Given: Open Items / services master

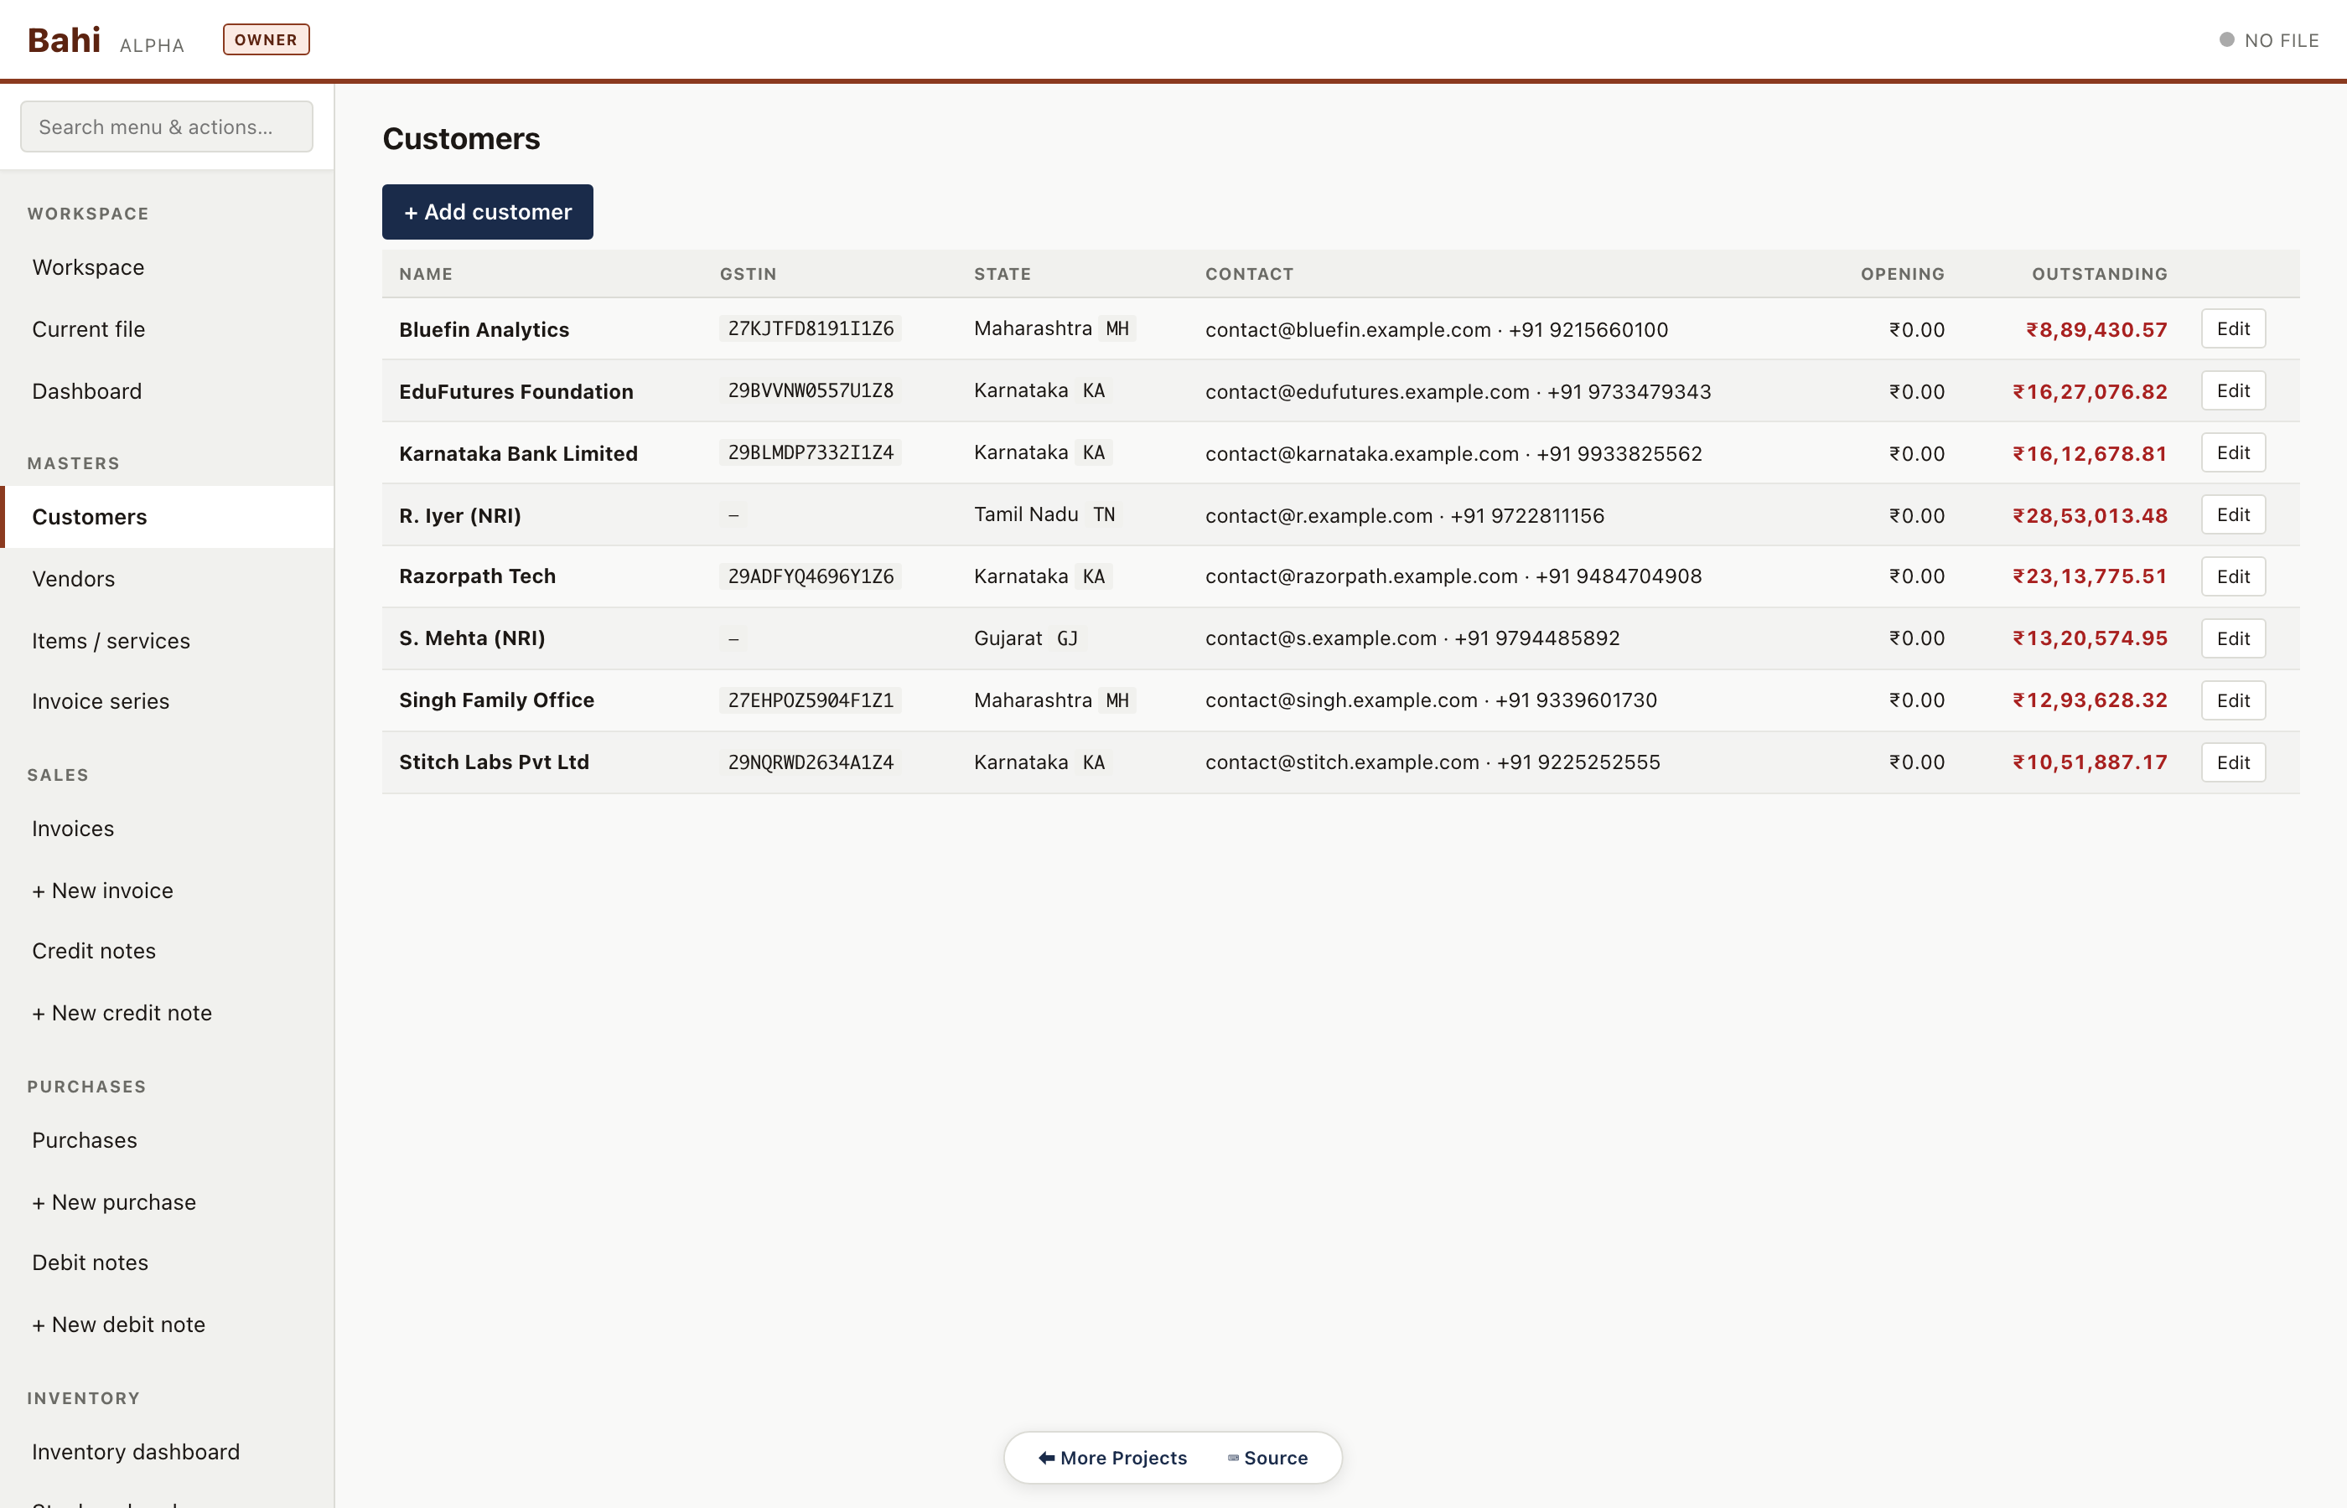Looking at the screenshot, I should coord(111,640).
